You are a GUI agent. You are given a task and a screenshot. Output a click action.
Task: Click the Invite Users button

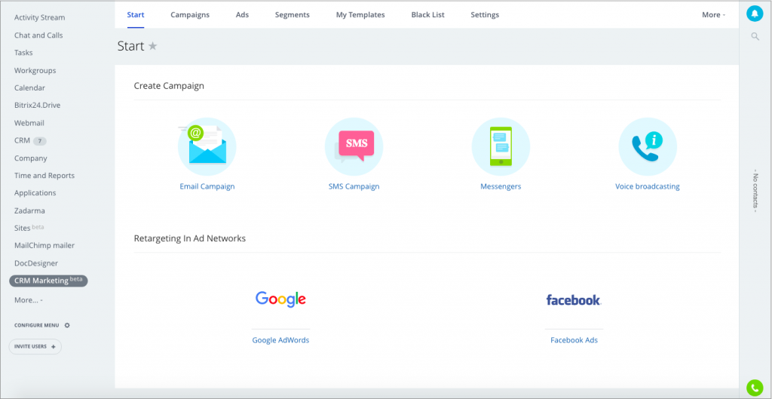coord(35,347)
